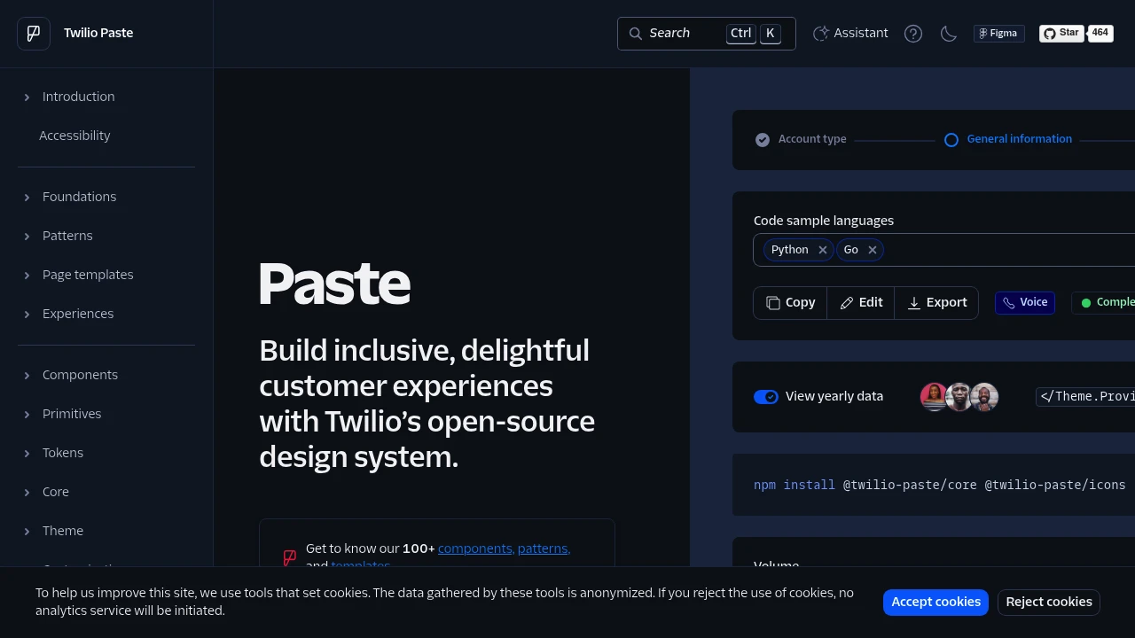Expand the Foundations sidebar section
Screen dimensions: 1135x638
pos(79,197)
